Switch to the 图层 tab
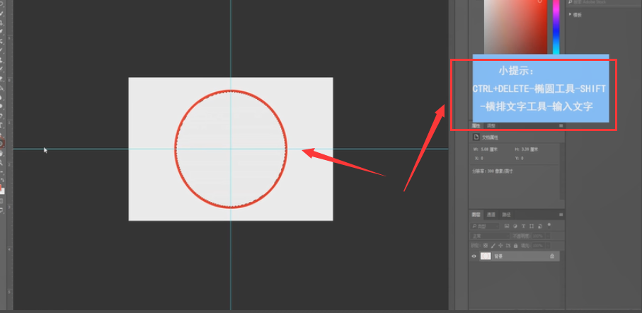 (x=476, y=215)
